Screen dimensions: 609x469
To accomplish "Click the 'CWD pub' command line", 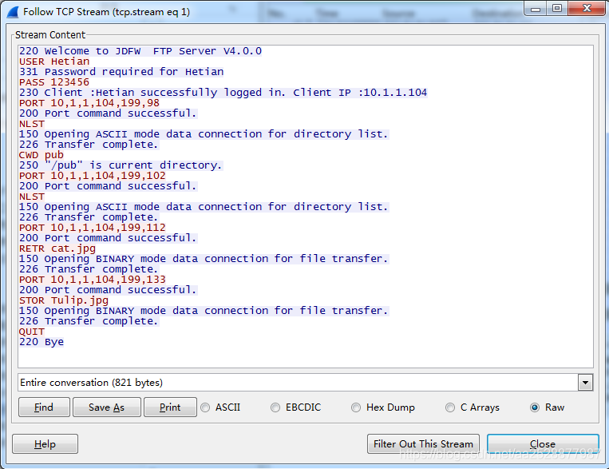I will [42, 155].
